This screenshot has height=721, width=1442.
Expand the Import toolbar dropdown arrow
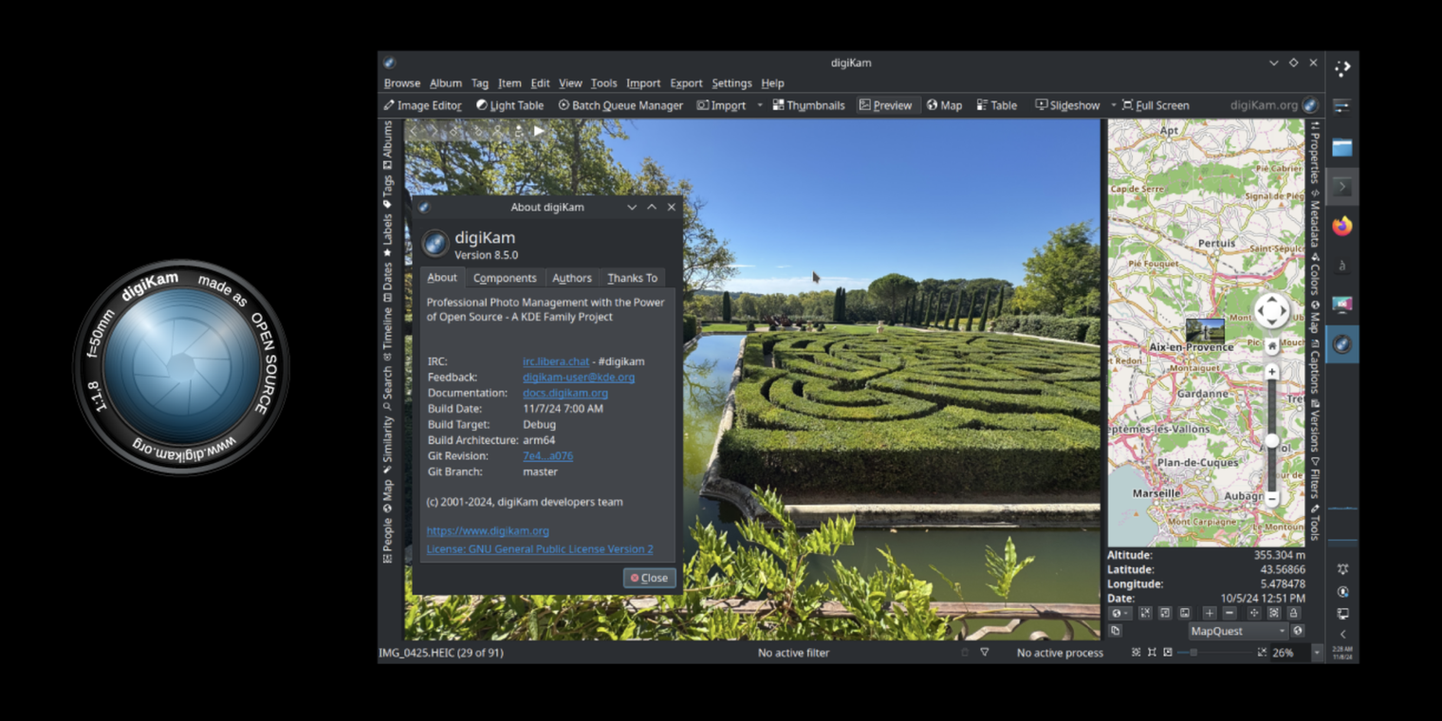pos(759,105)
